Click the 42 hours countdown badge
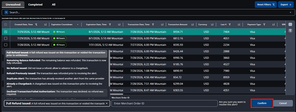This screenshot has height=112, width=296. click(x=59, y=45)
